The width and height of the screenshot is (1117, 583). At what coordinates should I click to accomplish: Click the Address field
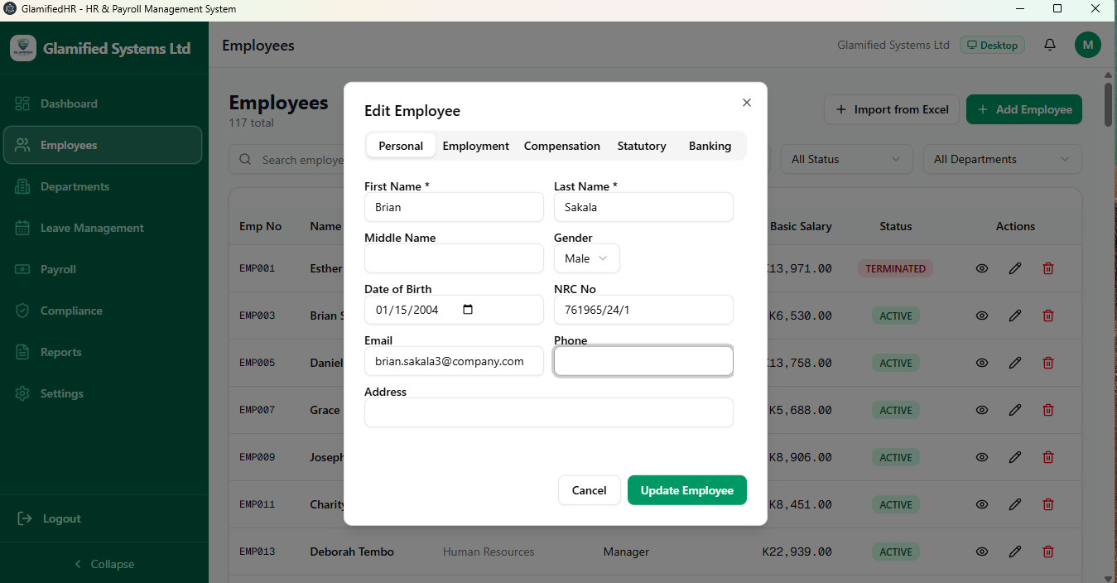[x=549, y=412]
